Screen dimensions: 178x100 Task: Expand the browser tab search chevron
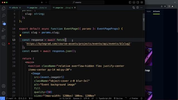click(x=175, y=2)
